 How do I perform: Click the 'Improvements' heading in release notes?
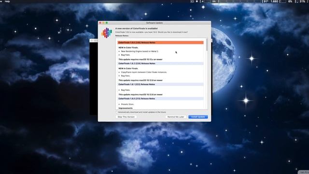point(126,108)
